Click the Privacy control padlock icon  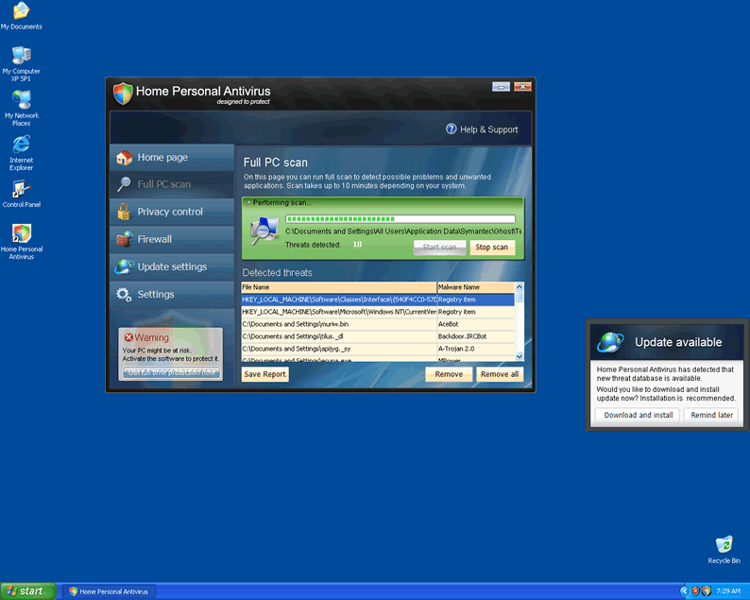coord(124,212)
